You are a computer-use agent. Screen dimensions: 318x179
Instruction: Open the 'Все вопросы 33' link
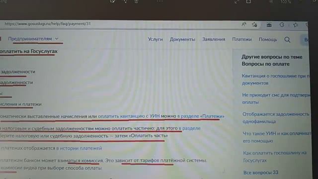[x=261, y=173]
